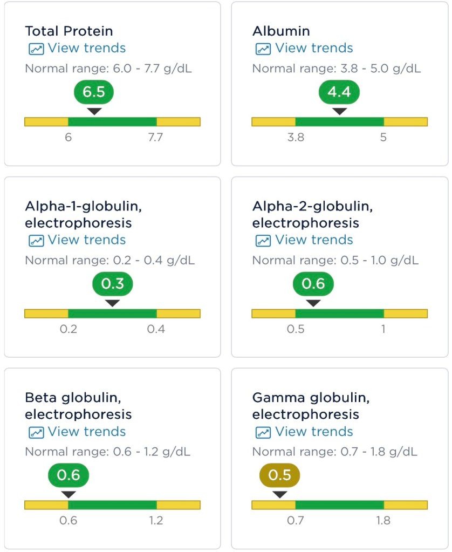Tap the out-of-range 0.5 Gamma globulin badge
Viewport: 452px width, 552px height.
point(279,475)
